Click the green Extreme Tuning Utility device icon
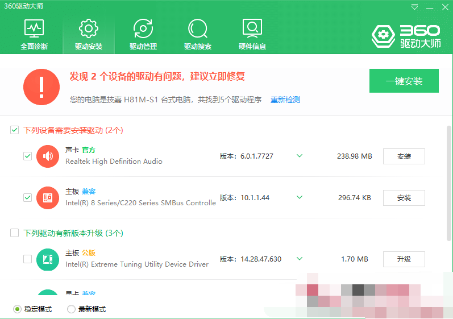This screenshot has height=319, width=453. click(48, 259)
